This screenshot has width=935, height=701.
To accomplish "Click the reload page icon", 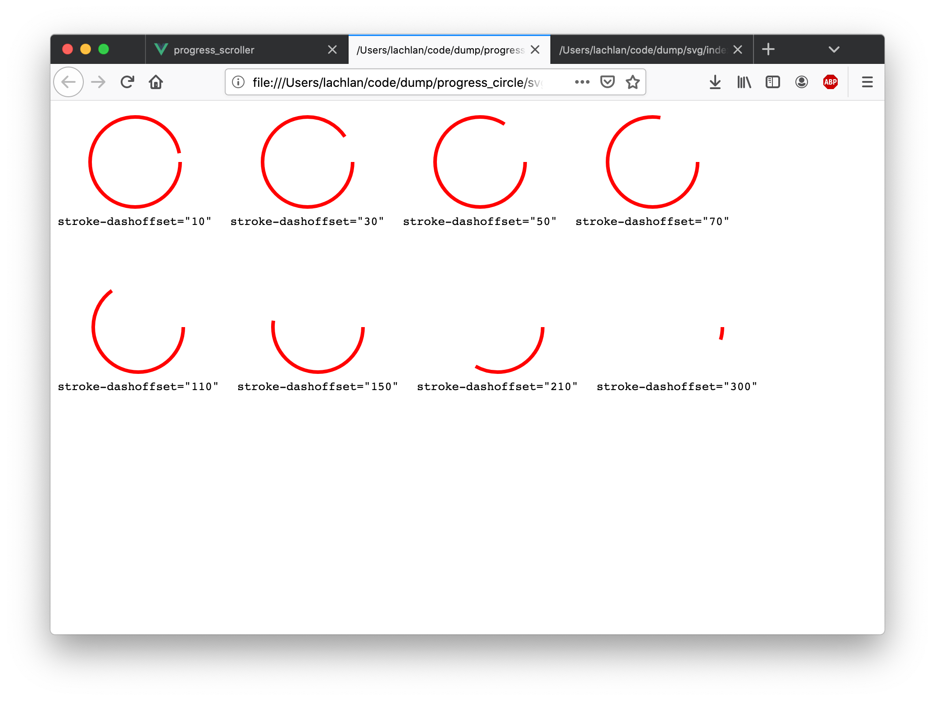I will (x=127, y=82).
